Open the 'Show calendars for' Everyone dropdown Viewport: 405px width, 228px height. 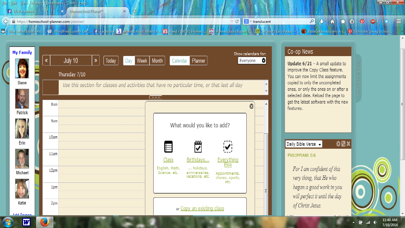point(252,61)
